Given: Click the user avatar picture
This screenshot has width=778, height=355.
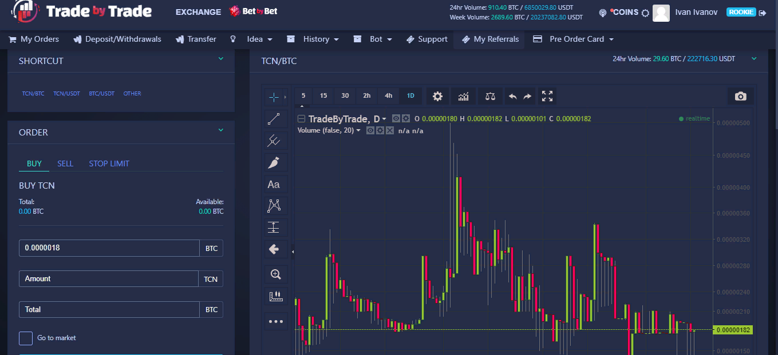Looking at the screenshot, I should click(661, 13).
